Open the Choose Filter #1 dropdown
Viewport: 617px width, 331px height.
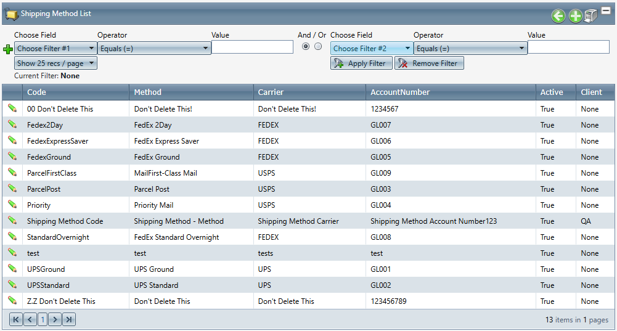[55, 49]
